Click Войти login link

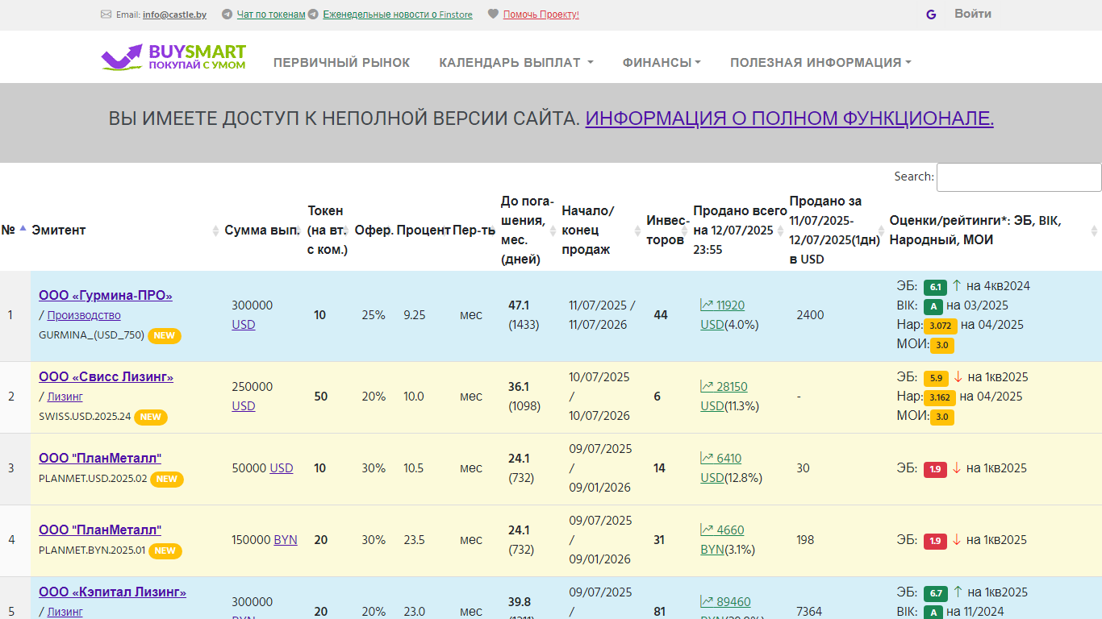click(x=973, y=14)
